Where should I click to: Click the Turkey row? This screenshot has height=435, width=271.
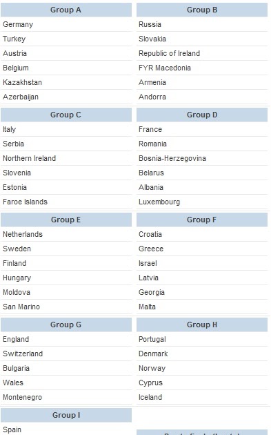coord(66,39)
